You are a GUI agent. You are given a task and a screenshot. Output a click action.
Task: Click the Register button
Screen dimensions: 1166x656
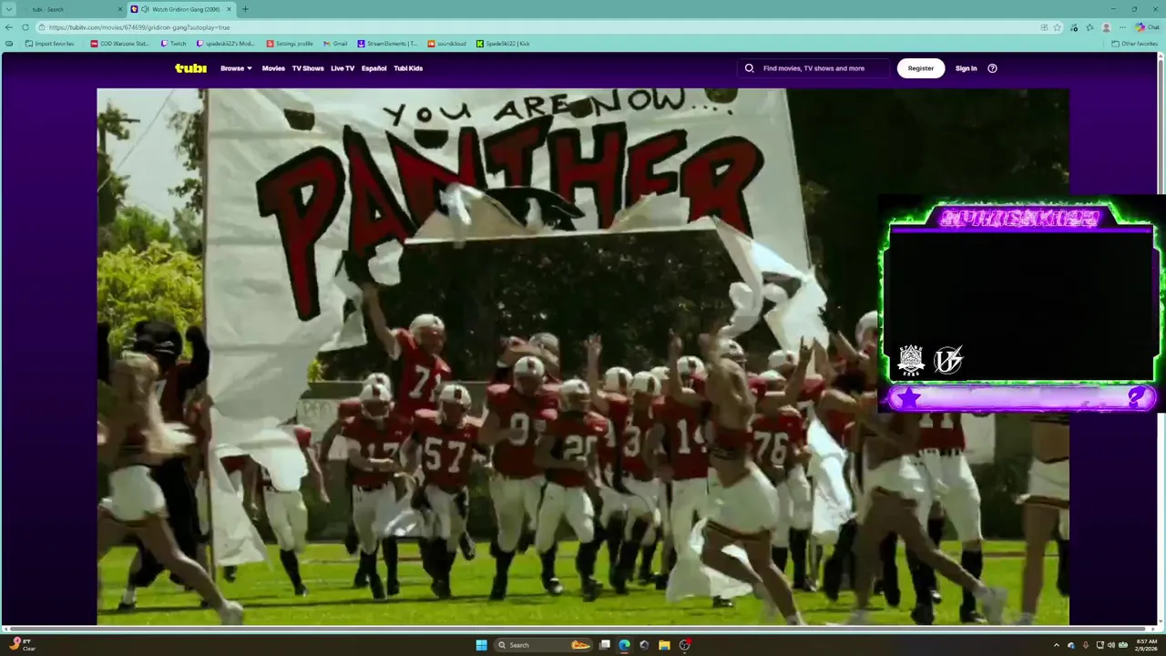click(921, 68)
